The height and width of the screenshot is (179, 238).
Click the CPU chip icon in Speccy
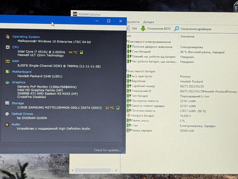[8, 47]
